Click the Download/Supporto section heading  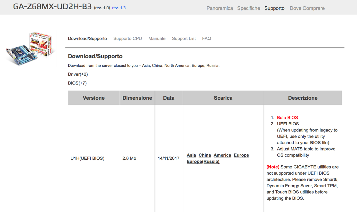tap(95, 56)
